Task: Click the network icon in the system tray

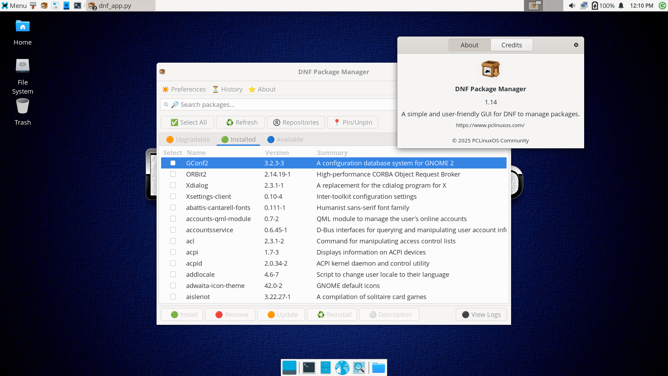Action: [584, 6]
